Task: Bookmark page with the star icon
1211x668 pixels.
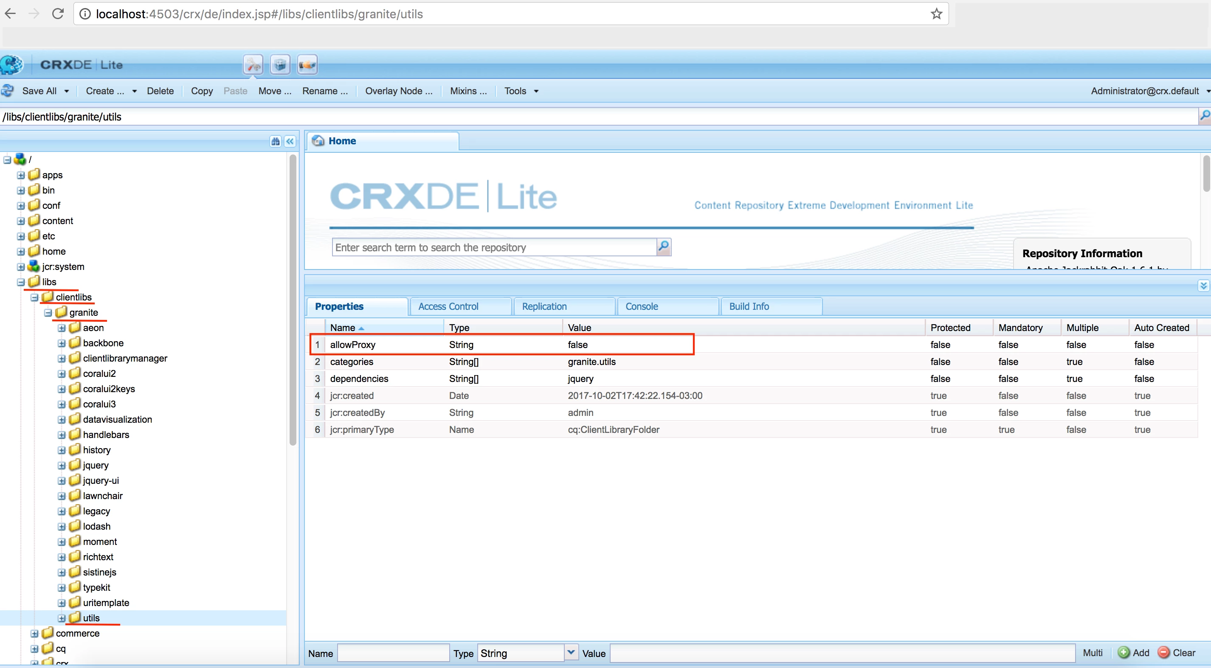Action: (936, 14)
